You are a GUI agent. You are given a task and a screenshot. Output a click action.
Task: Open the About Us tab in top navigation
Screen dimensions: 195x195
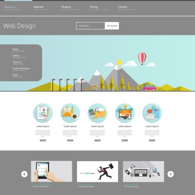pos(10,7)
